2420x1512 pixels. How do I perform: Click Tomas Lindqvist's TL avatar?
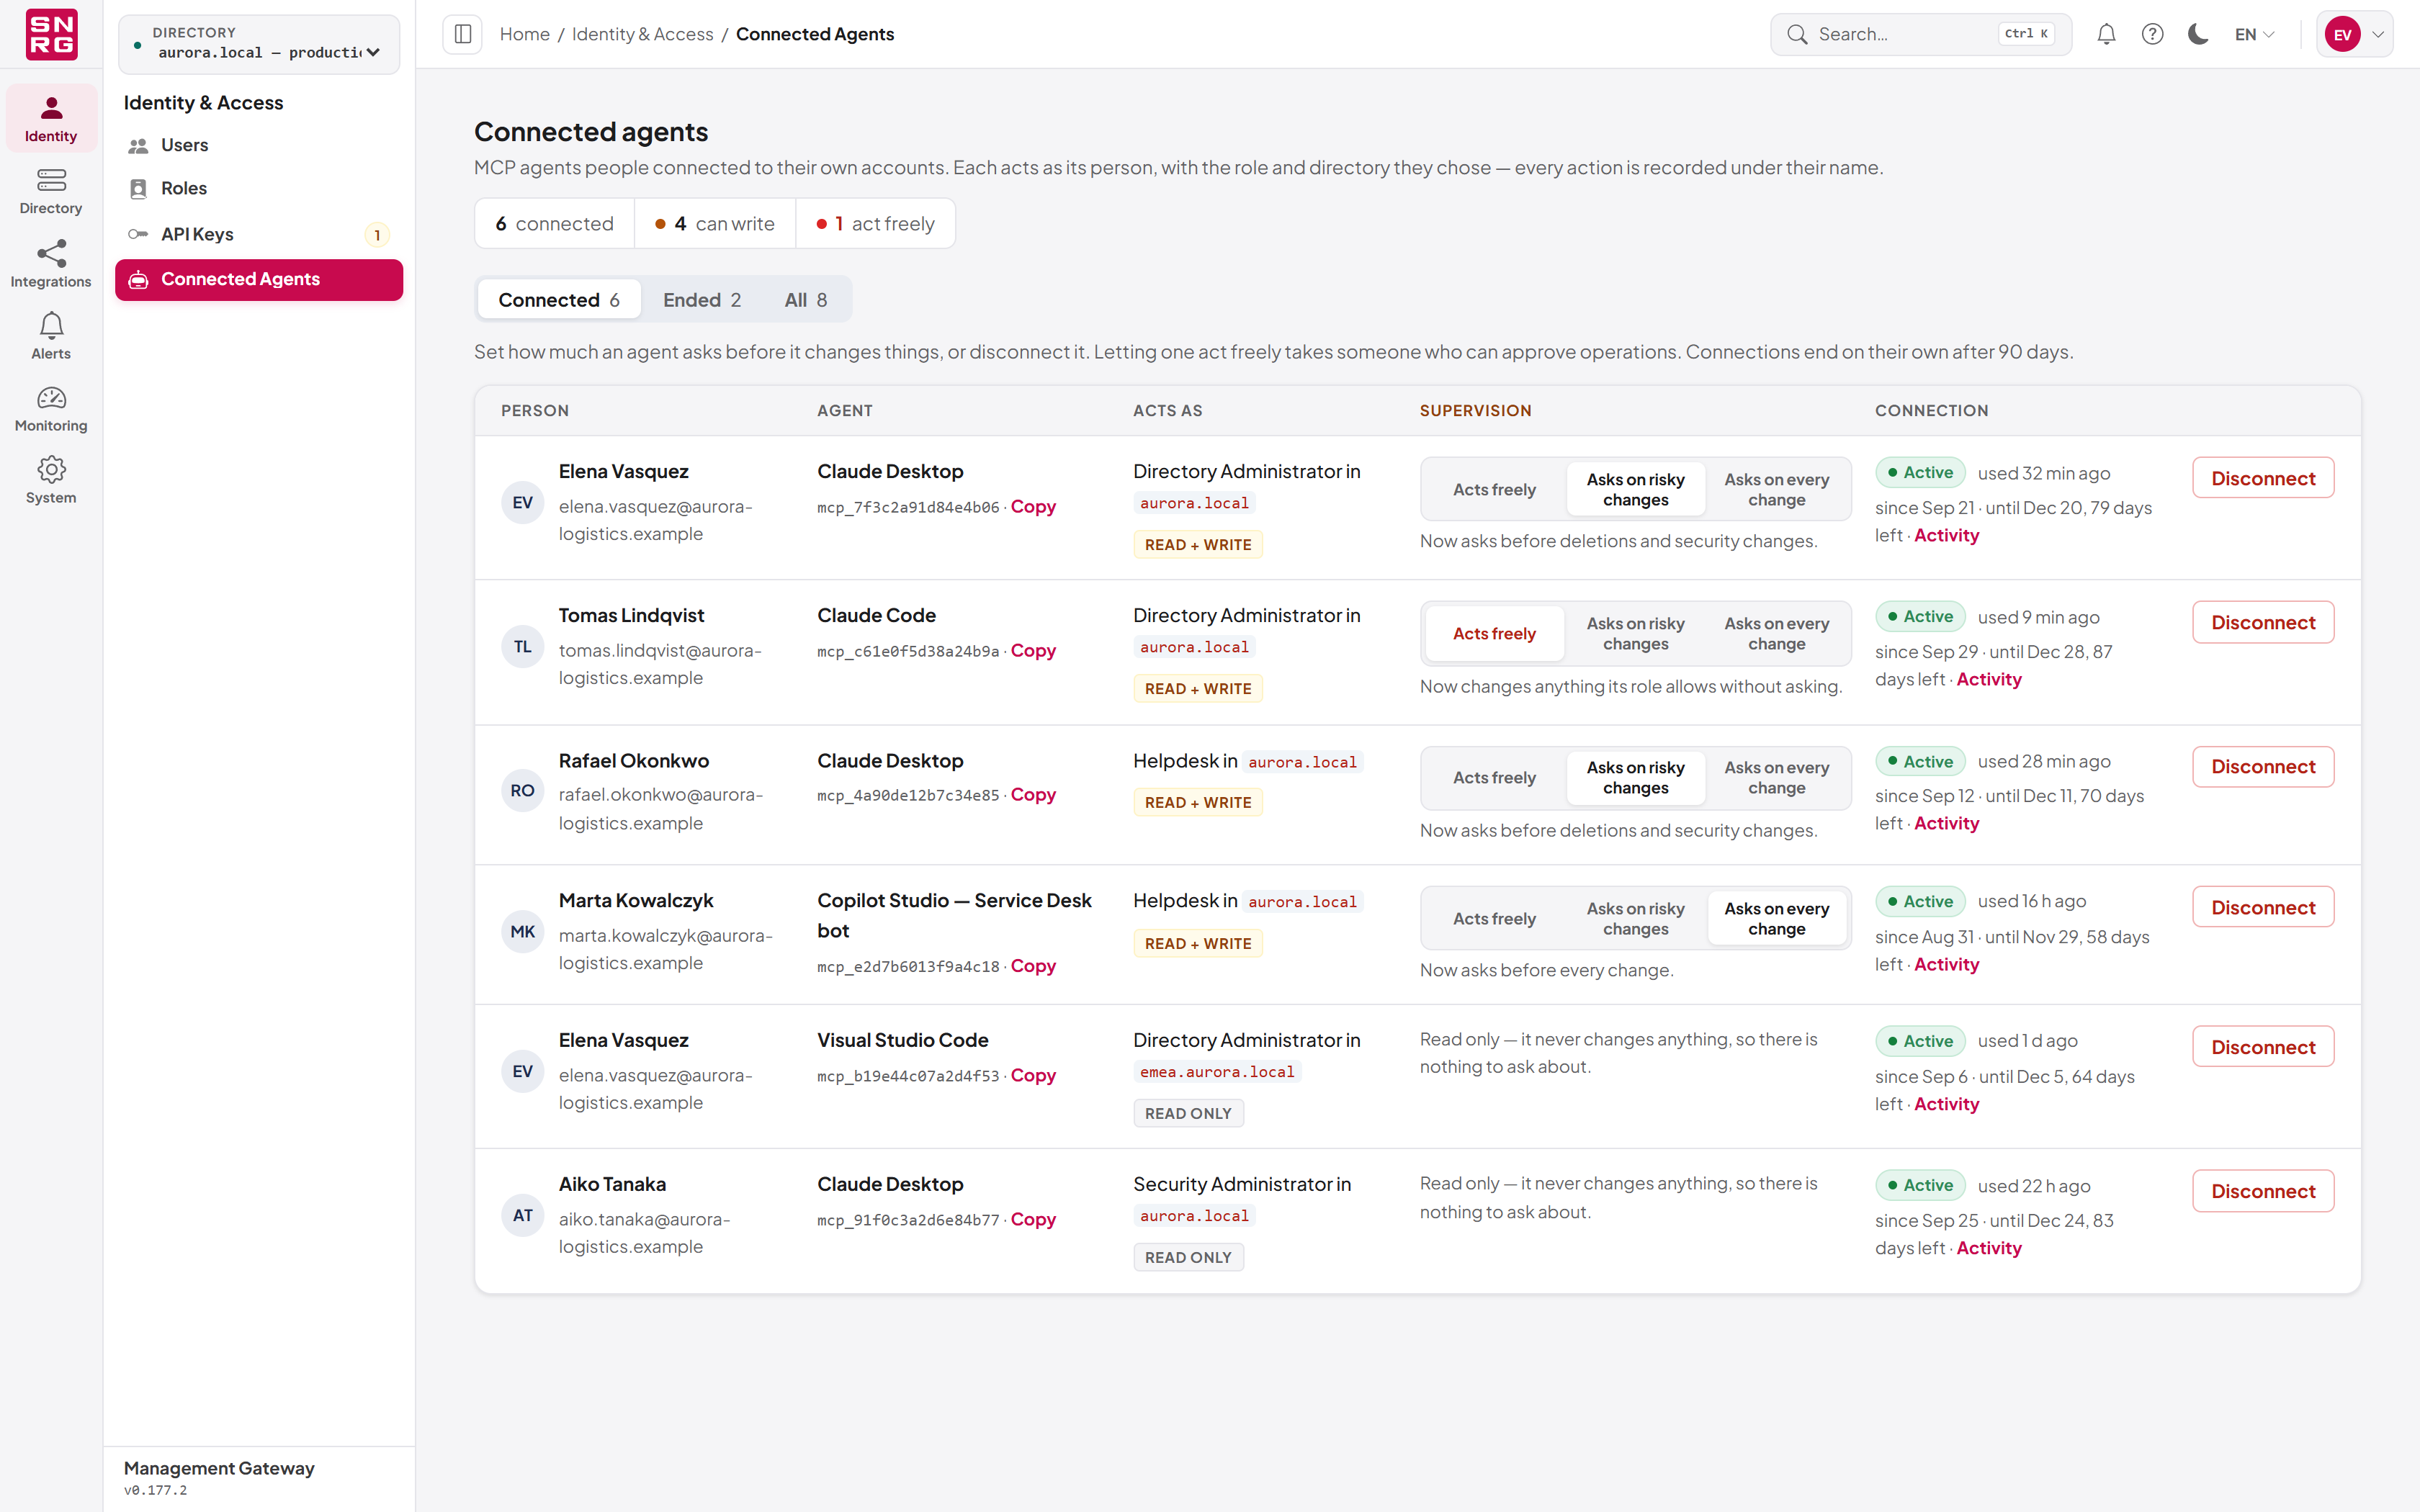(522, 646)
